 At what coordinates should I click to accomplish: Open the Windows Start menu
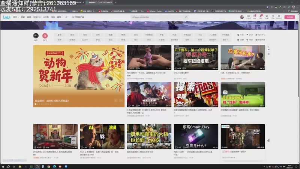point(3,166)
